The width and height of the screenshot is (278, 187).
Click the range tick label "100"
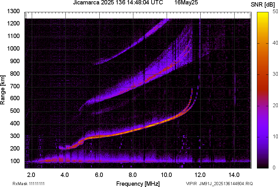pyautogui.click(x=15, y=161)
